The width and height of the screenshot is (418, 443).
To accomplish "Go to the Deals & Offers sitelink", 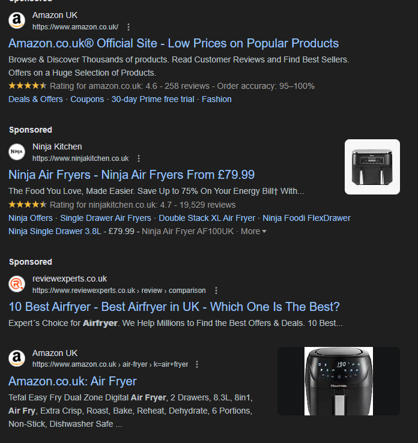I will [35, 99].
